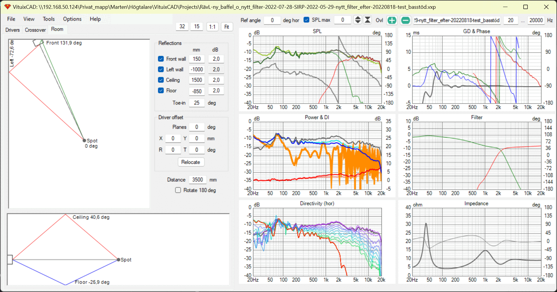This screenshot has width=557, height=292.
Task: Remove overlay with the green minus button
Action: [x=405, y=20]
